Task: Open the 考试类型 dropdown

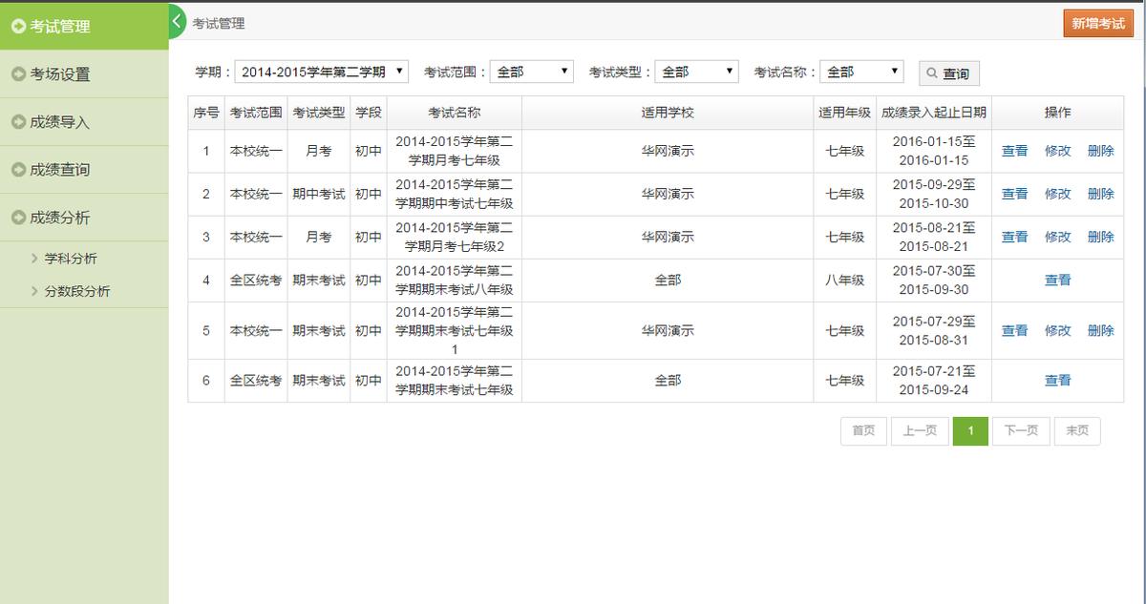Action: coord(697,71)
